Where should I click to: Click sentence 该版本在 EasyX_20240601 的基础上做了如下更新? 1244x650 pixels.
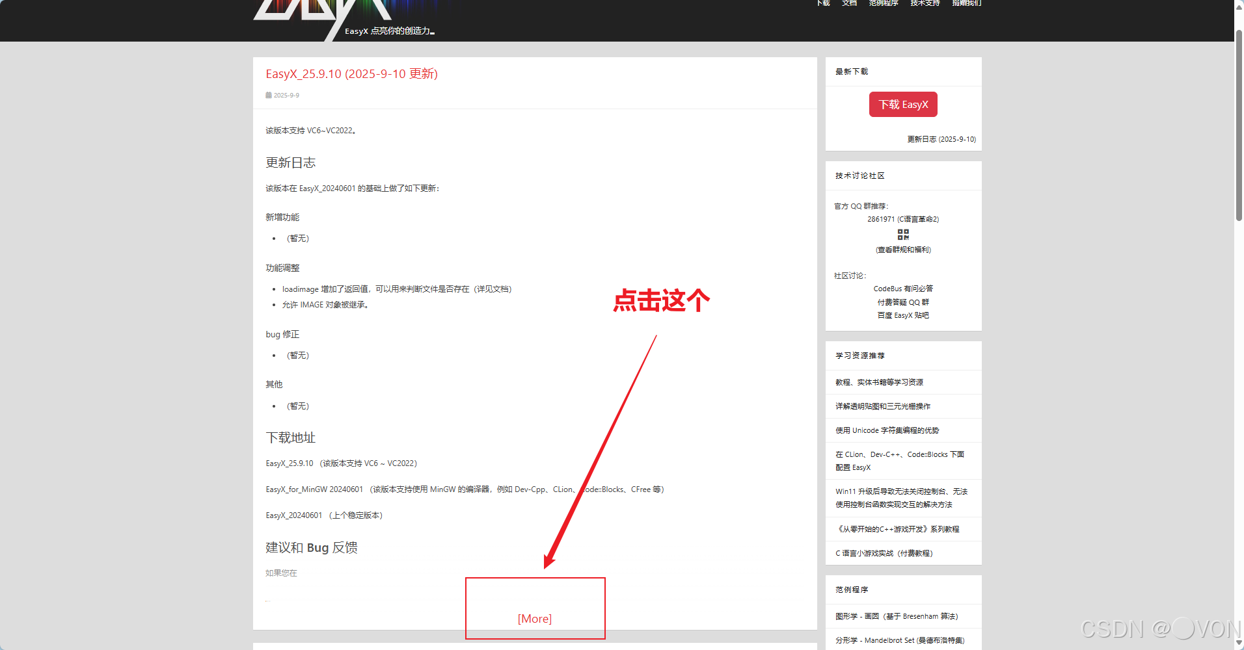(x=353, y=188)
